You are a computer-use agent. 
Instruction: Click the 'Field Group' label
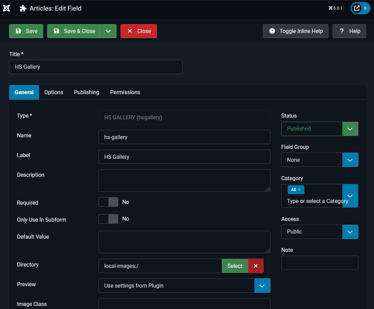pos(295,147)
